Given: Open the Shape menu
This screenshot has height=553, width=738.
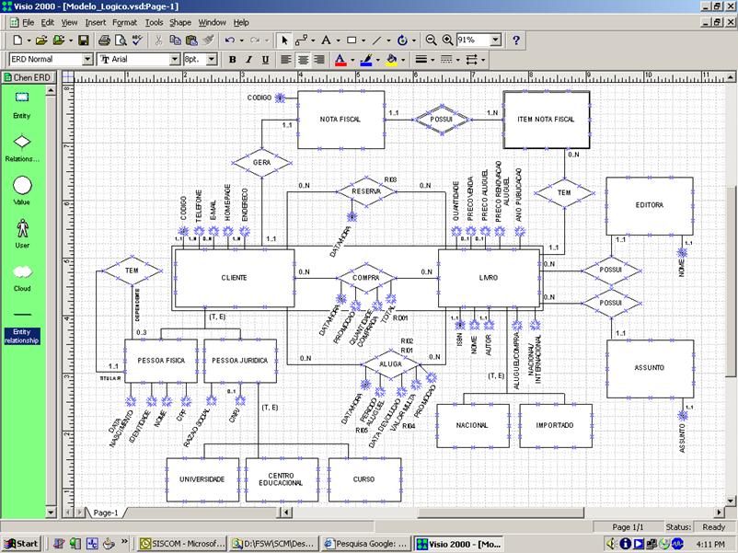Looking at the screenshot, I should [179, 22].
